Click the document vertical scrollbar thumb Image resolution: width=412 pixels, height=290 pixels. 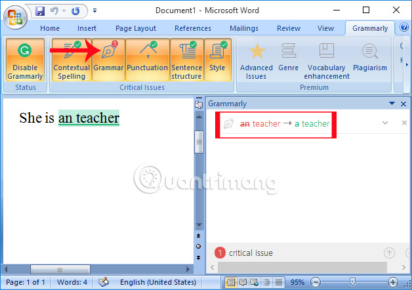(199, 142)
